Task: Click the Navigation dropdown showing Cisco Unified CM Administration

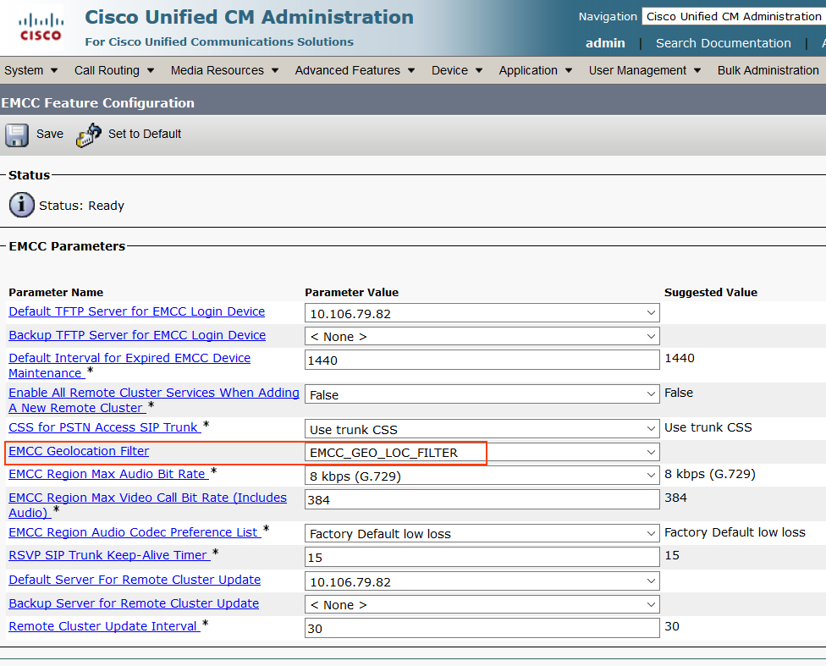Action: point(733,16)
